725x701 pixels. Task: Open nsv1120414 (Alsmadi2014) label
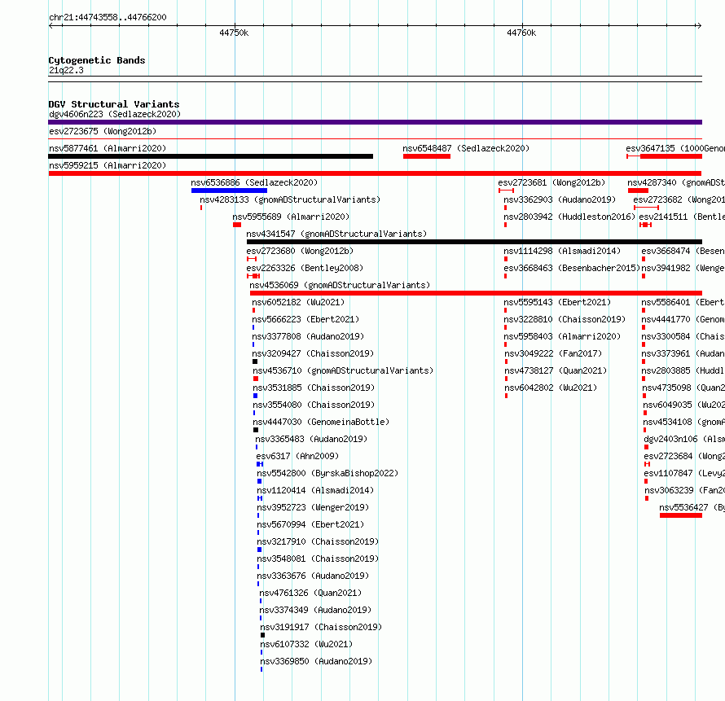[x=315, y=490]
